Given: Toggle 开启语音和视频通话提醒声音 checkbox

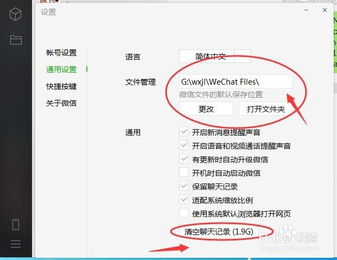Looking at the screenshot, I should (x=184, y=145).
